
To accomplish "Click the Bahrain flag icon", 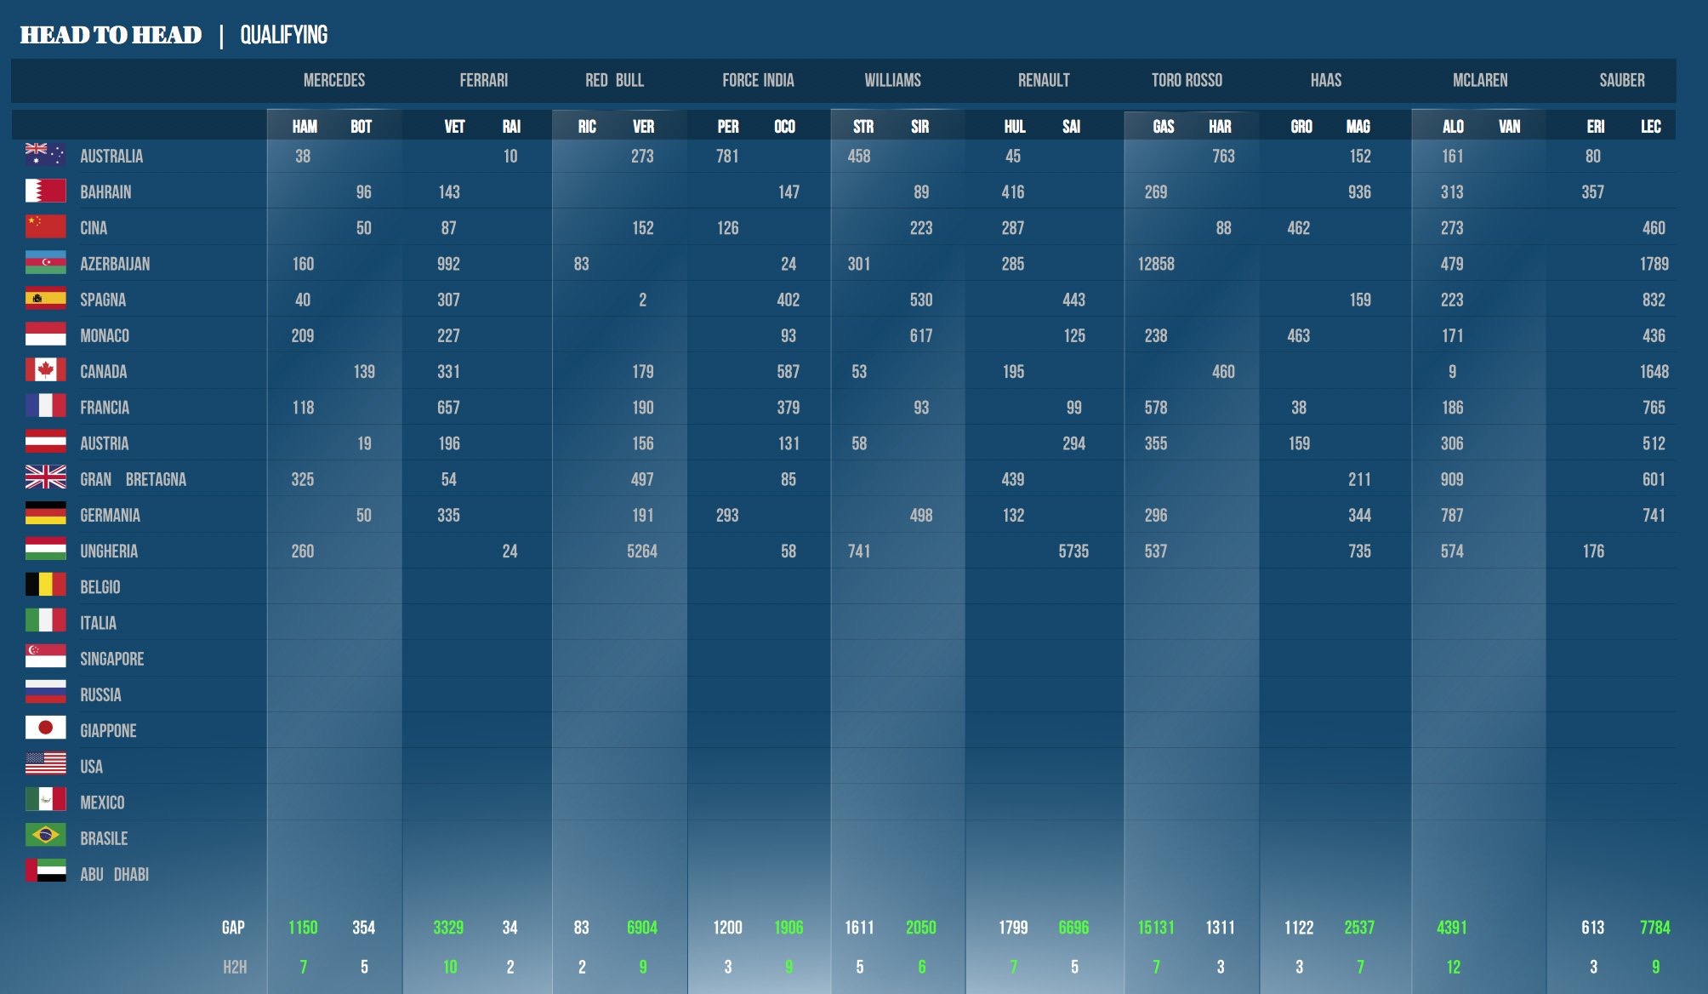I will coord(46,191).
